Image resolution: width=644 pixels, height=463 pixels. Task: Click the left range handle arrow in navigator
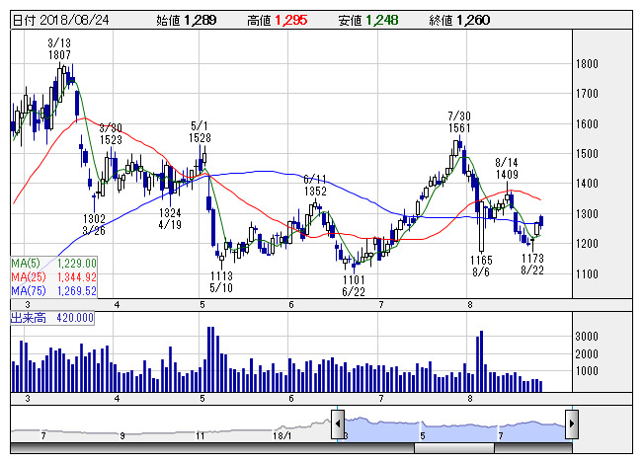point(338,424)
